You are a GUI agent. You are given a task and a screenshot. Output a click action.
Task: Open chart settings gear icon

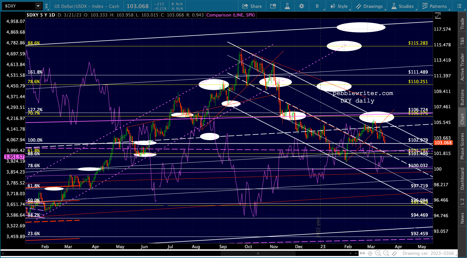click(302, 6)
